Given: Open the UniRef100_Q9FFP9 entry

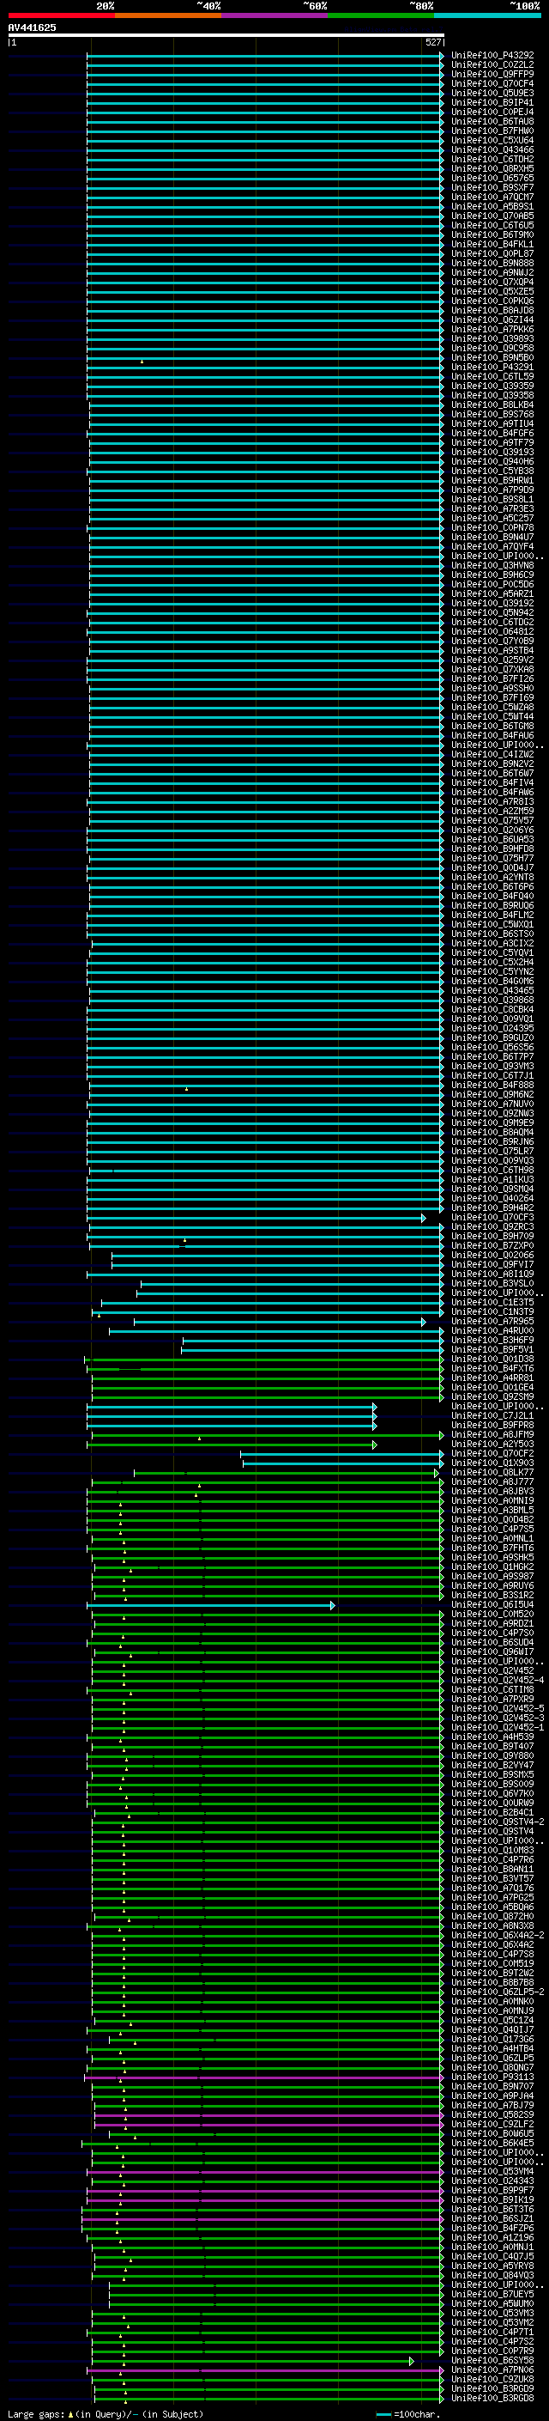Looking at the screenshot, I should [492, 74].
